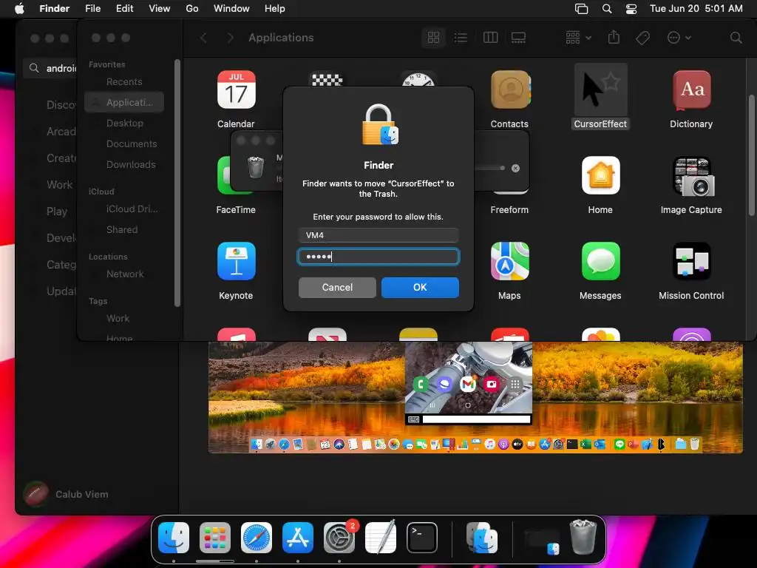Select the Dictionary app icon
Image resolution: width=757 pixels, height=568 pixels.
click(x=691, y=89)
